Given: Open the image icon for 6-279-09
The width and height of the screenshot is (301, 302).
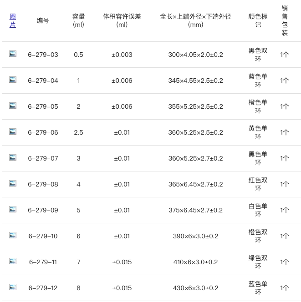Looking at the screenshot, I should [x=13, y=209].
